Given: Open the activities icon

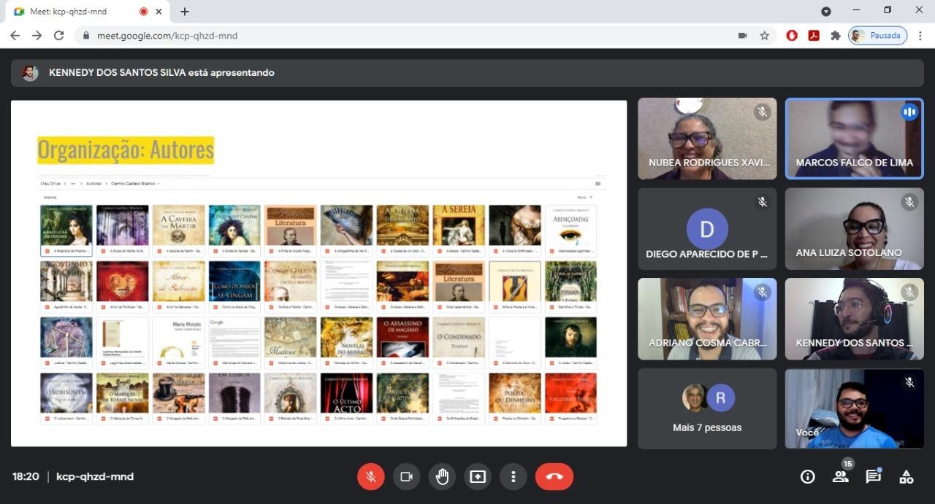Looking at the screenshot, I should [x=906, y=476].
